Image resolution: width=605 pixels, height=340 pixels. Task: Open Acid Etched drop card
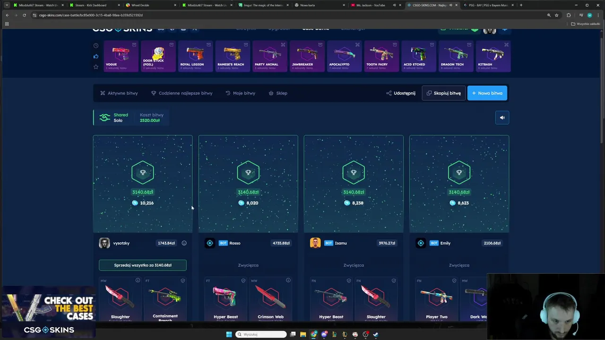(419, 56)
